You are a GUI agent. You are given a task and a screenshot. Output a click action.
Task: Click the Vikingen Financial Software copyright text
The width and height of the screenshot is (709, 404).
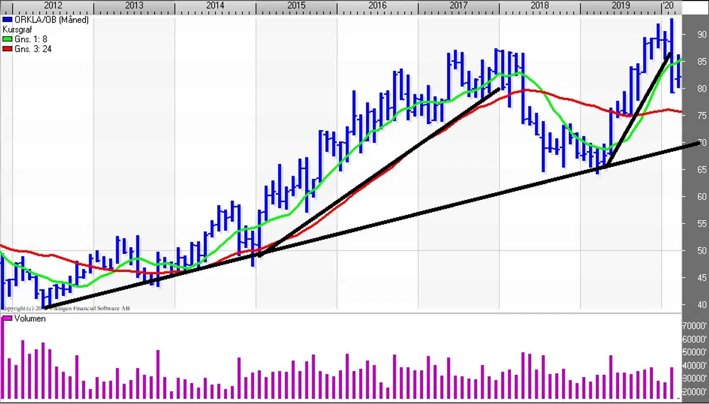66,309
